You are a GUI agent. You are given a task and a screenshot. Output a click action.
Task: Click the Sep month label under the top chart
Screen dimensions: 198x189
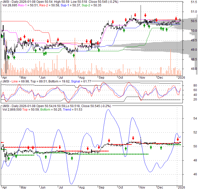click(101, 78)
